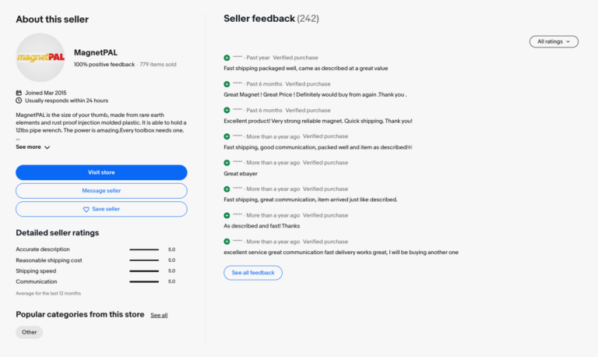Screen dimensions: 598x357
Task: Click the MagnetPAL seller logo avatar
Action: (40, 57)
